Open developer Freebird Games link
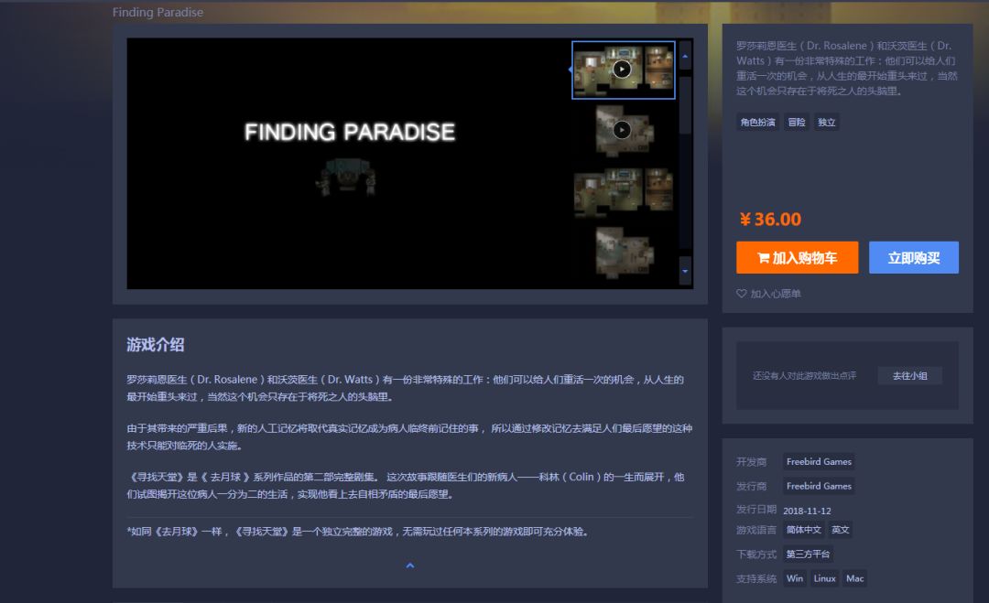 [x=819, y=462]
